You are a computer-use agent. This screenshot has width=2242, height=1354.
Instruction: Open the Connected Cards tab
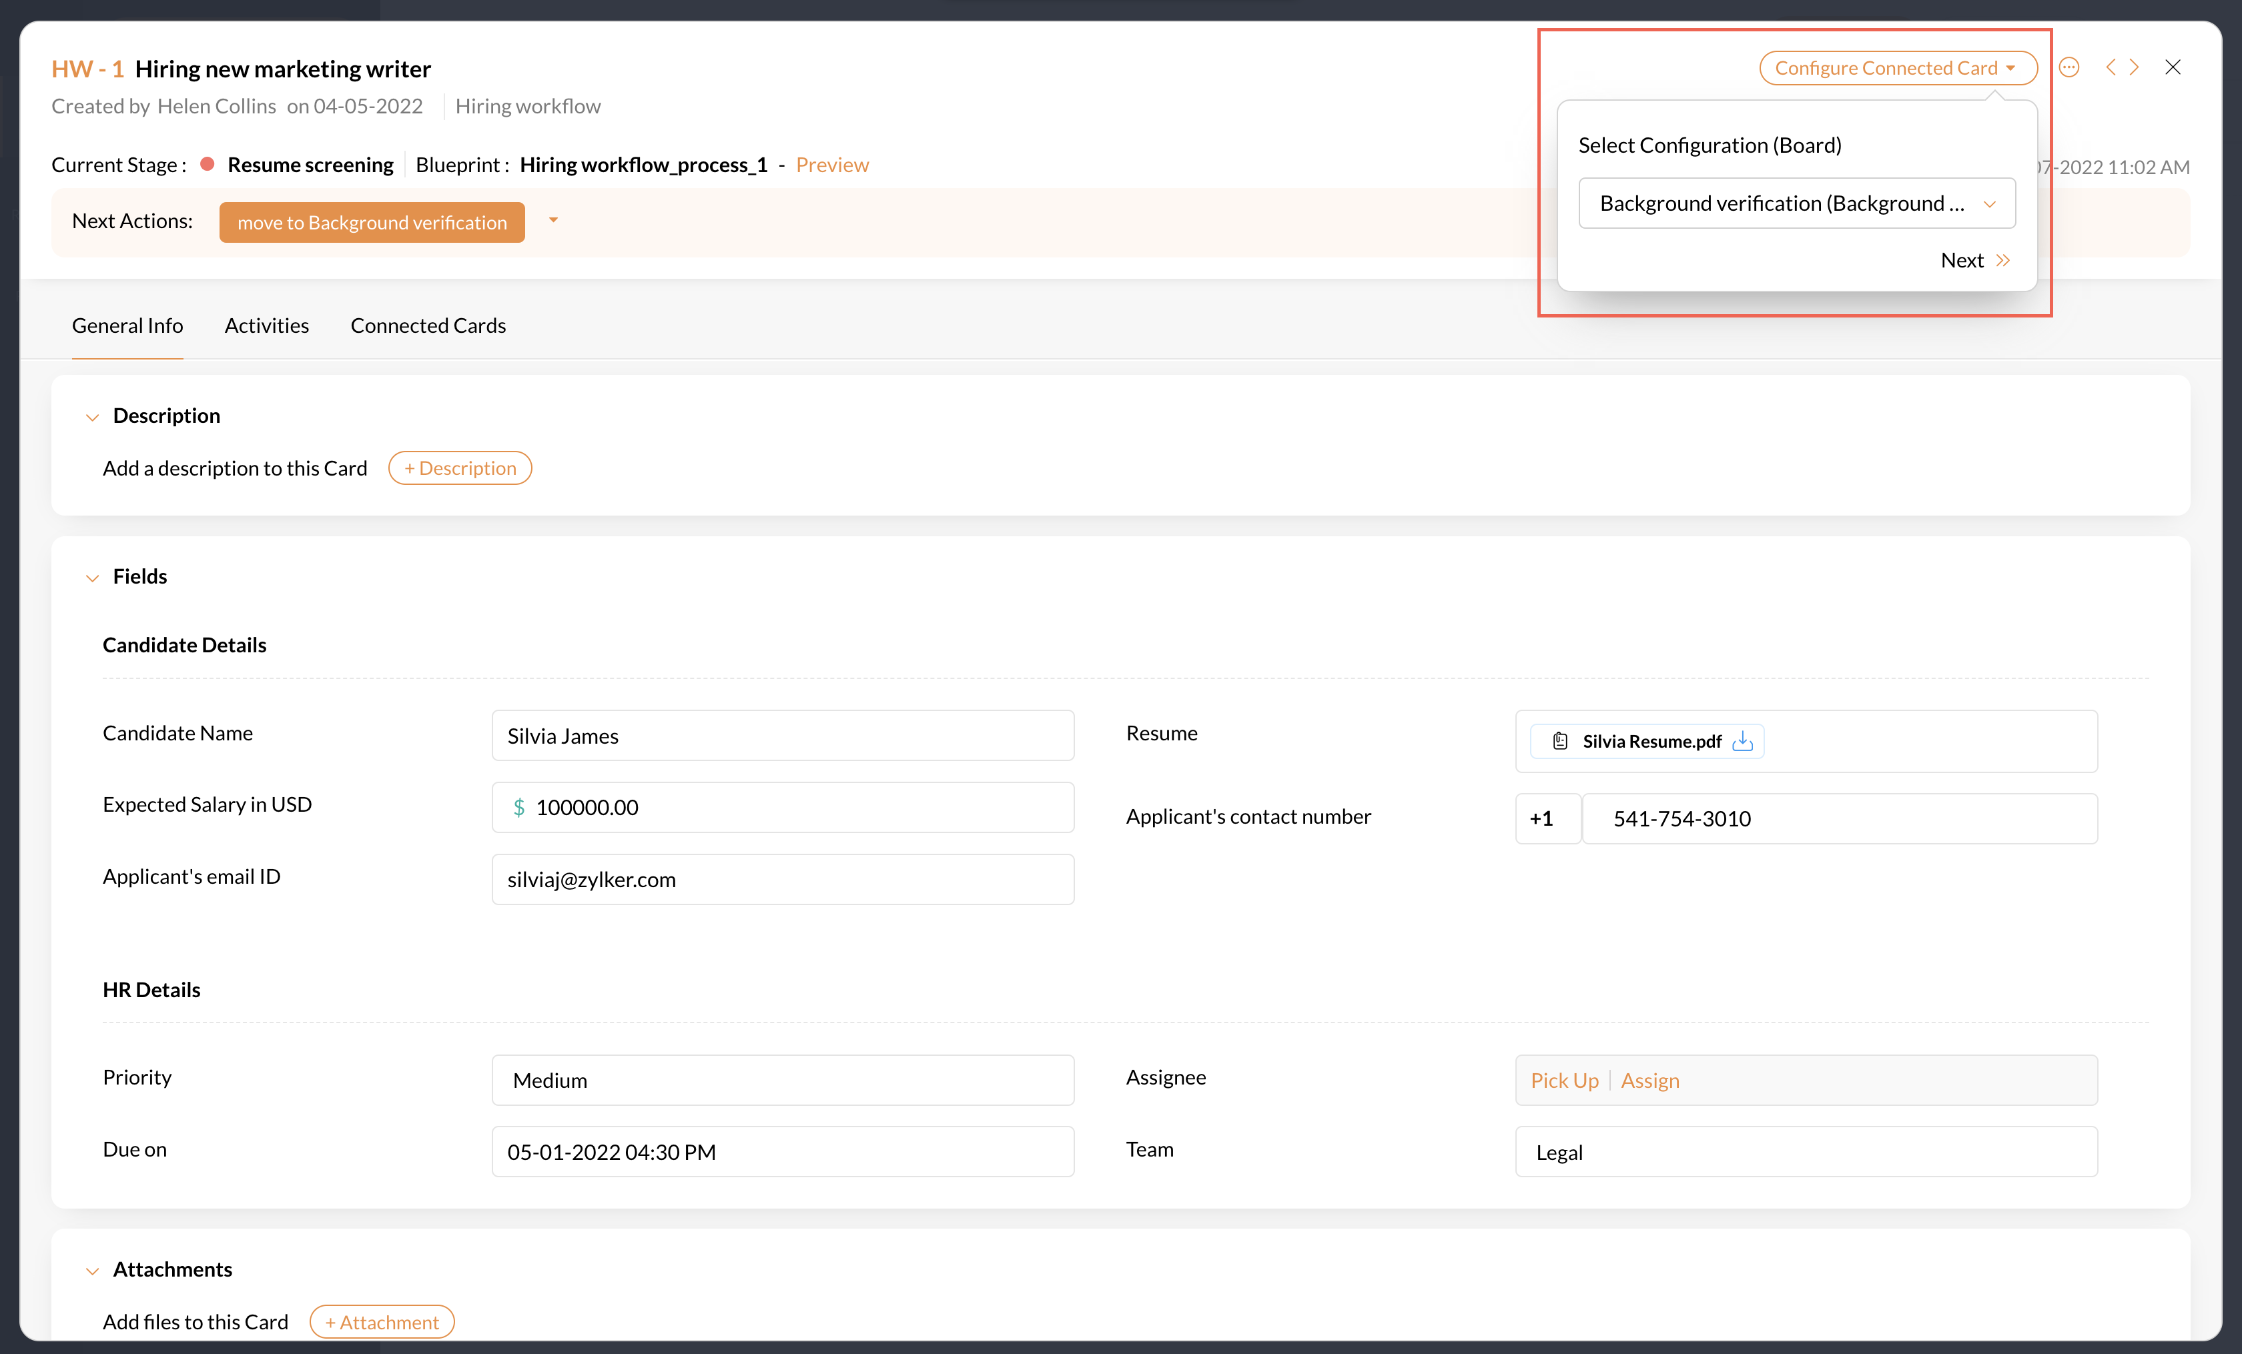click(x=428, y=325)
